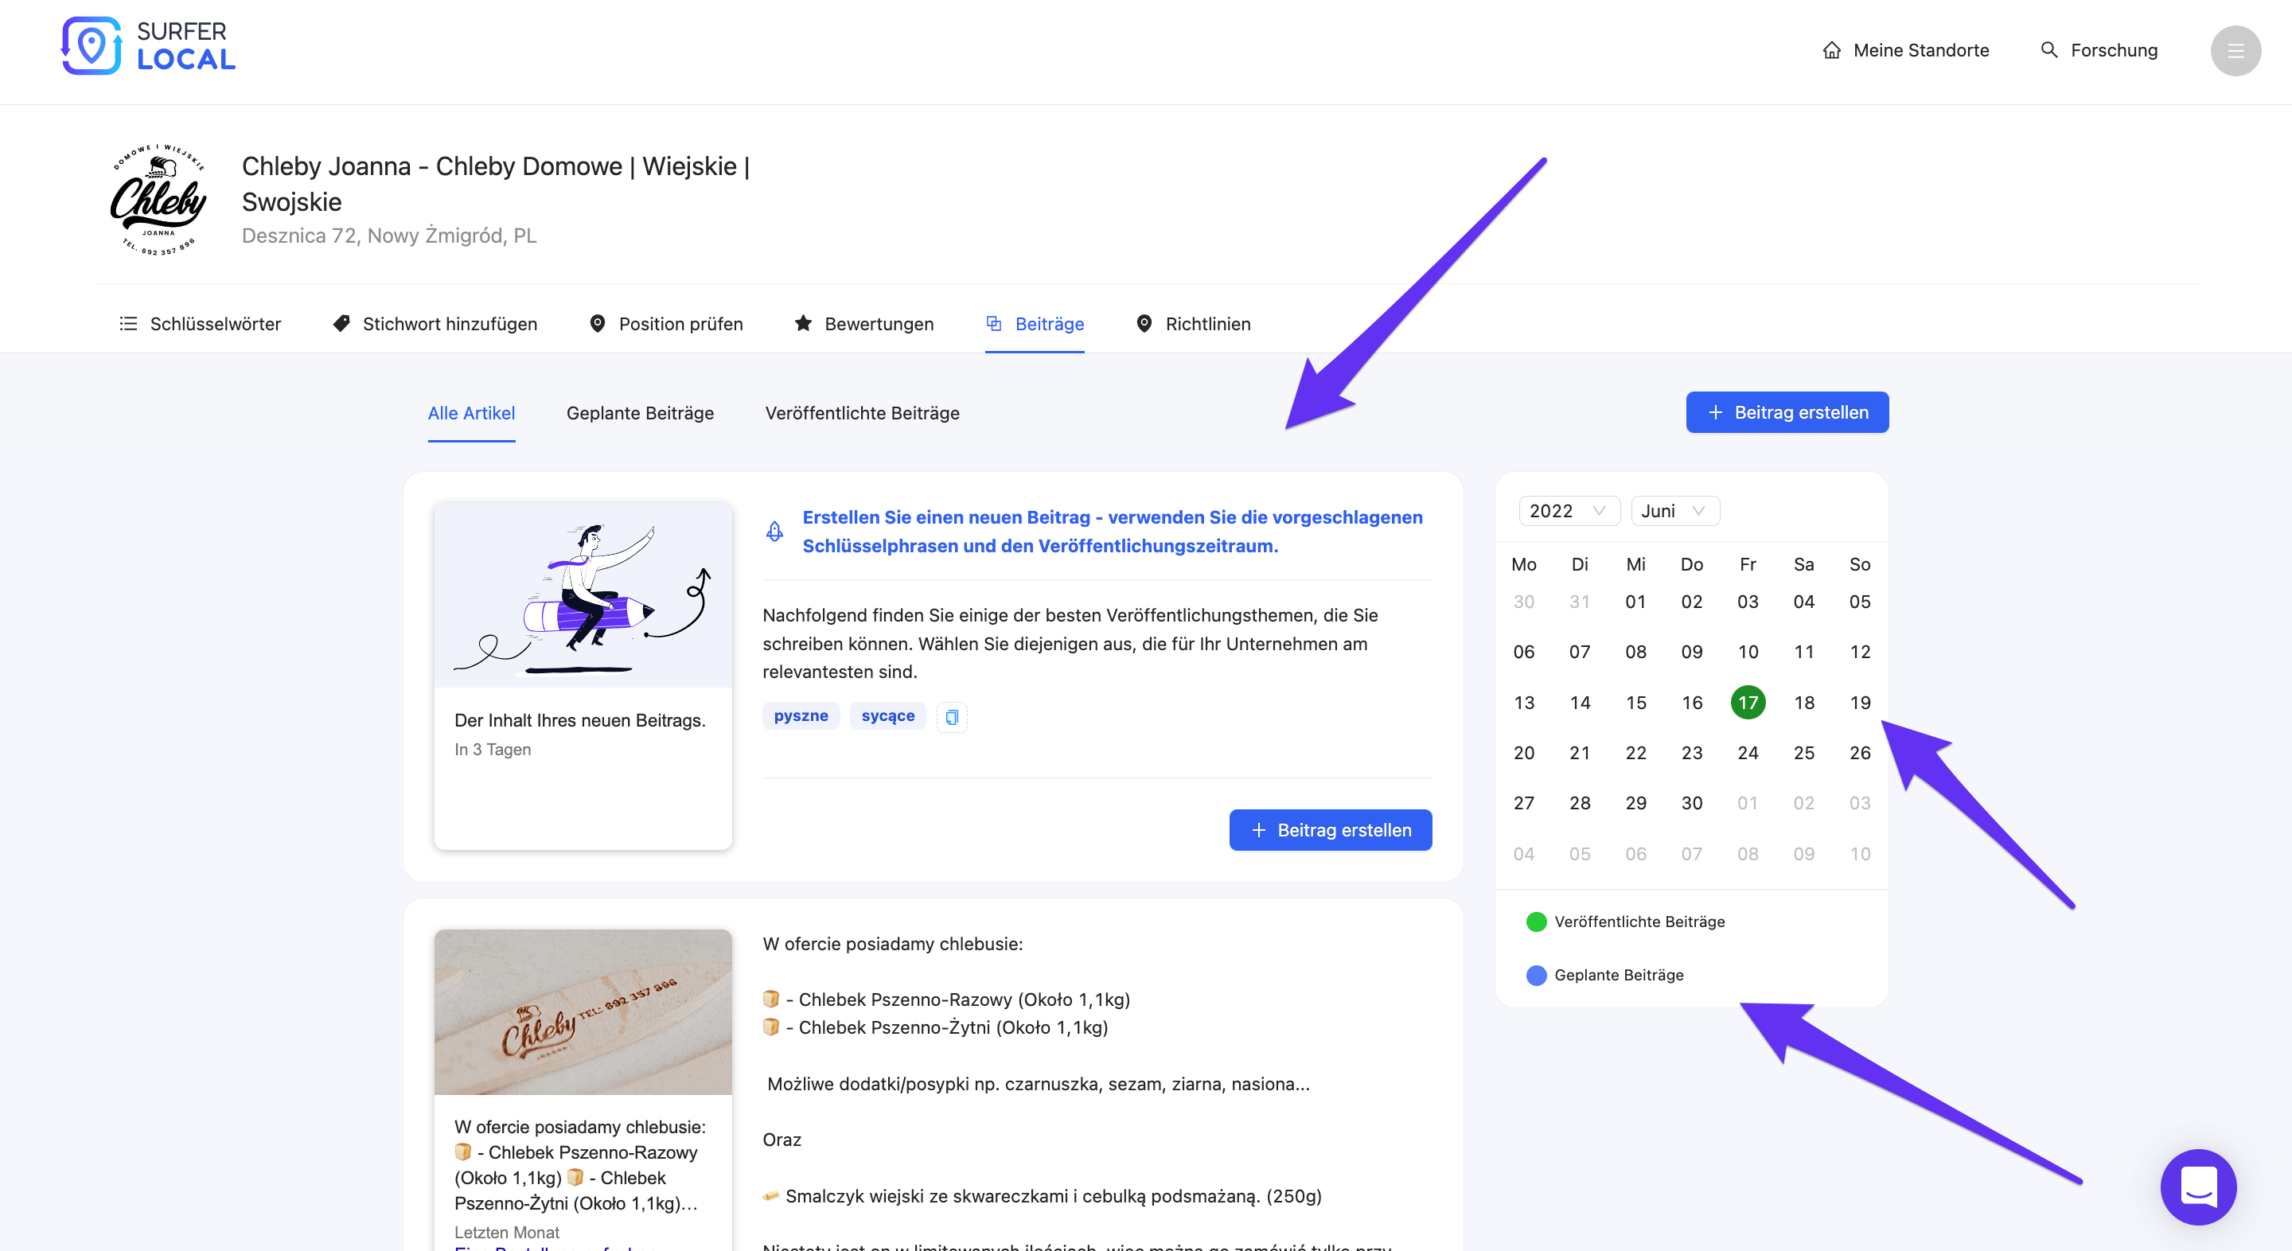Click the Mo weekday header in the calendar
2292x1251 pixels.
1522,564
